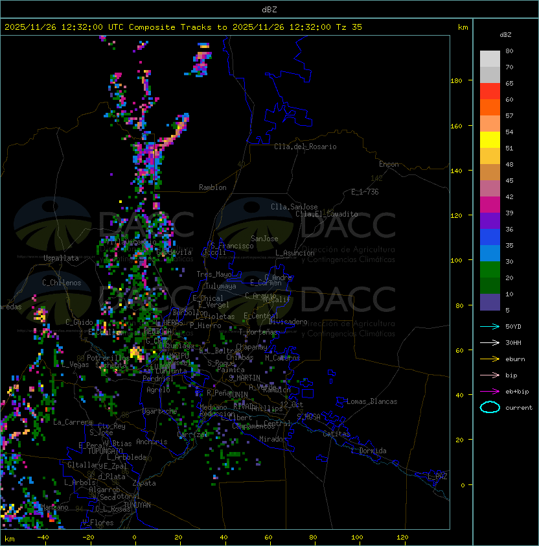Image resolution: width=539 pixels, height=546 pixels.
Task: Click the dBZ title at top center
Action: click(269, 9)
